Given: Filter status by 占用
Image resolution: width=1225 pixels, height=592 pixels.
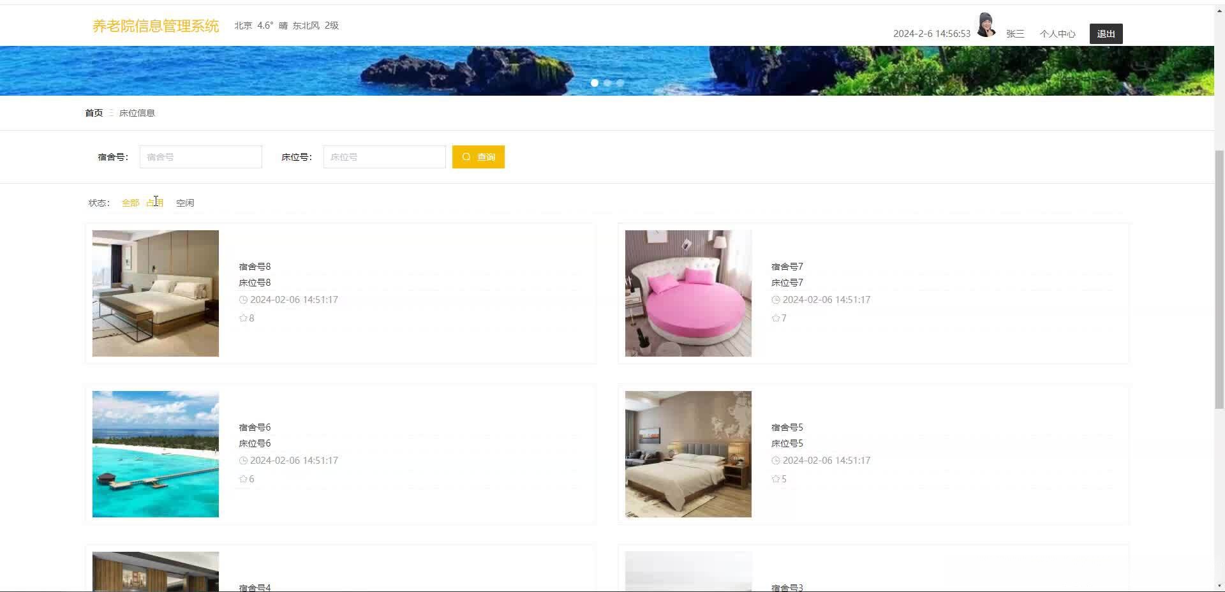Looking at the screenshot, I should click(x=155, y=203).
